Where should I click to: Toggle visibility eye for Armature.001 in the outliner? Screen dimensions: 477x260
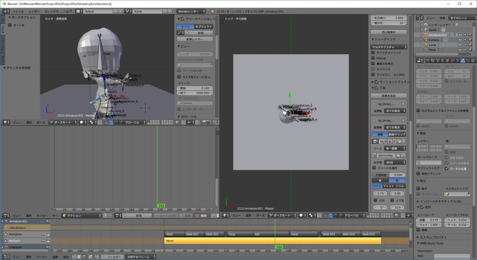pyautogui.click(x=460, y=35)
